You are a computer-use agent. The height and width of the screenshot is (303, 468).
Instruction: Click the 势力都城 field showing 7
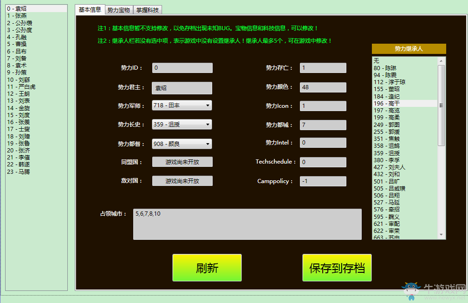pyautogui.click(x=323, y=125)
